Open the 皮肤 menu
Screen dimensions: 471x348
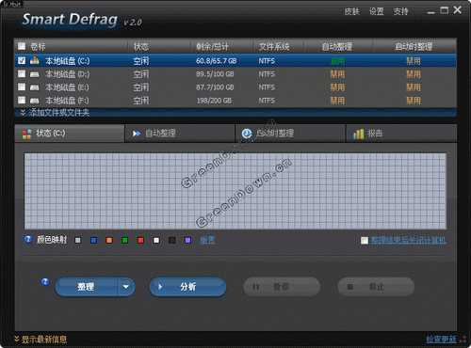351,11
